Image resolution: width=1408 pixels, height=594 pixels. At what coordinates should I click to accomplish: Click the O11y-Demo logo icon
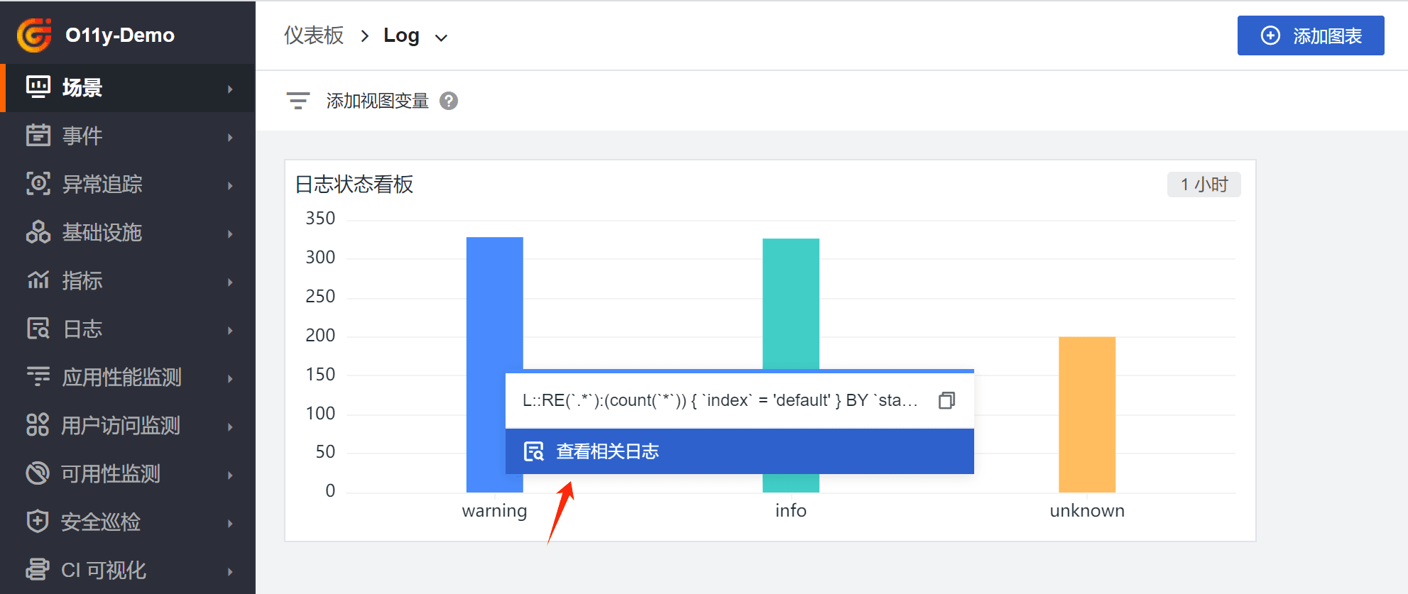34,35
